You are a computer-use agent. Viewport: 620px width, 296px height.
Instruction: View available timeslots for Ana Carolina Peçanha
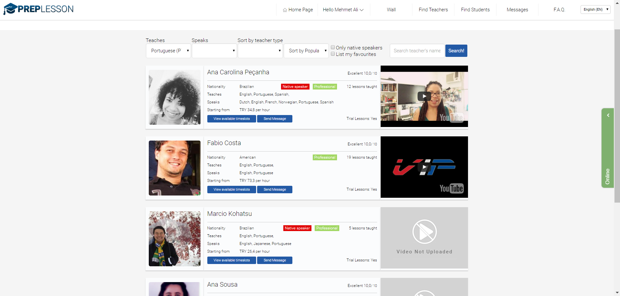232,119
